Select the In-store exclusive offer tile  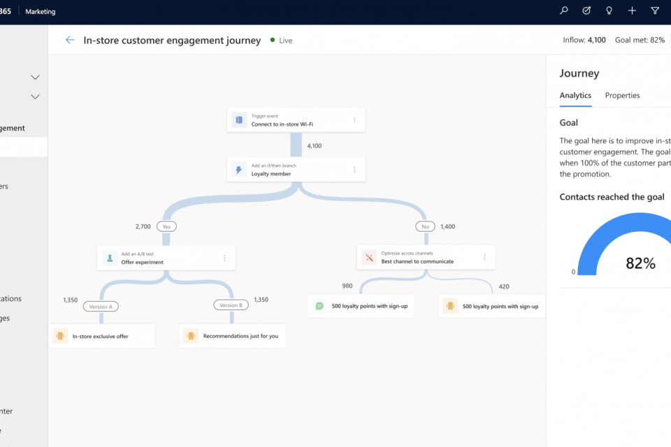101,336
